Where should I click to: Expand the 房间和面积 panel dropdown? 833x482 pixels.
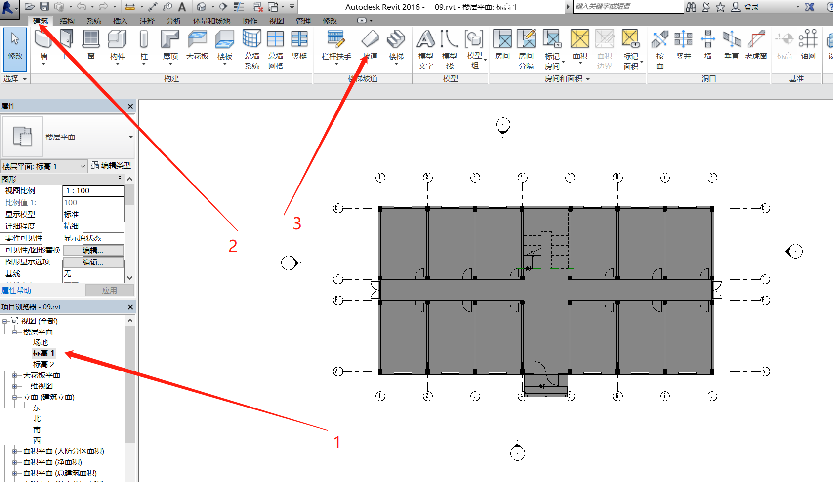tap(588, 79)
